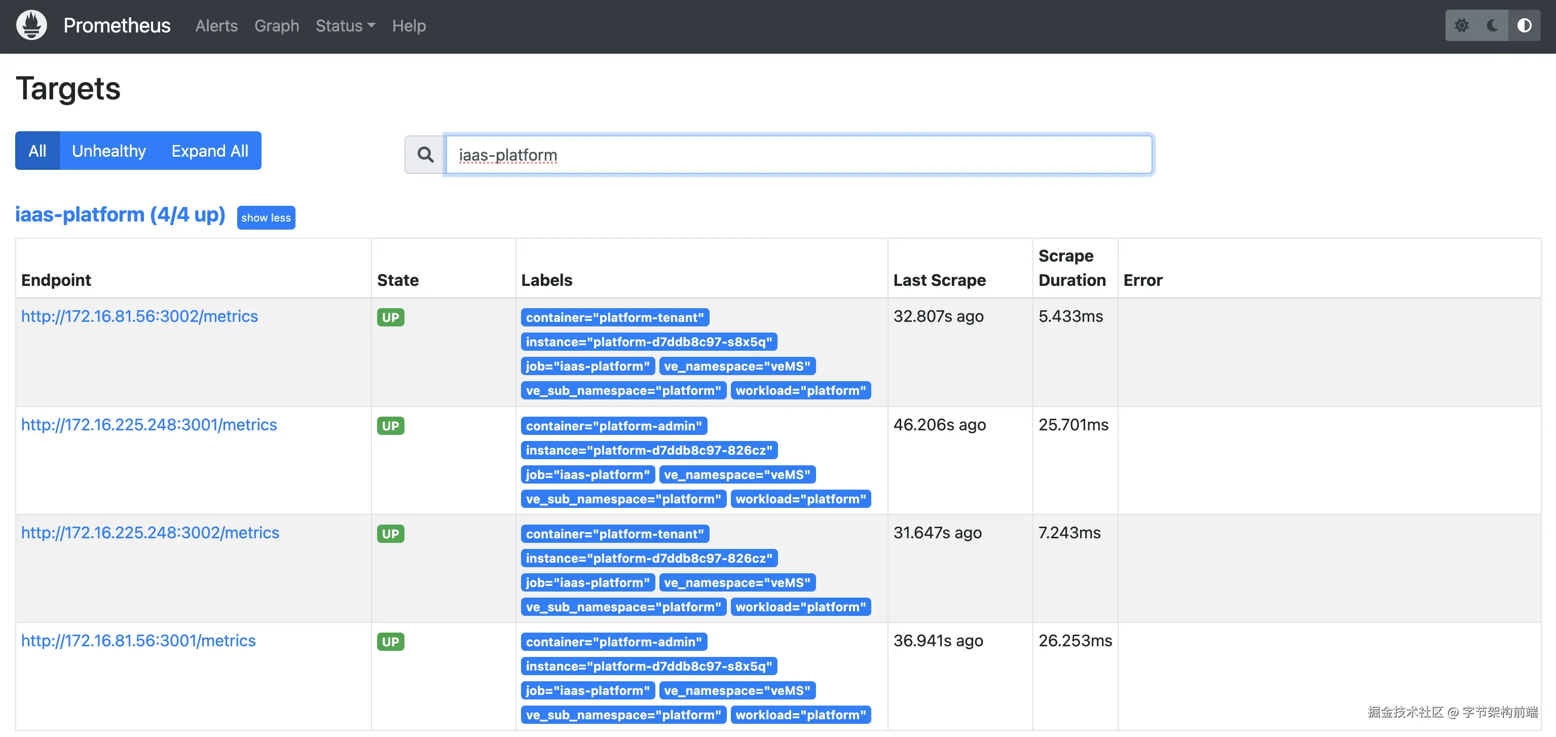Open the Graph page
The image size is (1556, 737).
click(x=277, y=25)
